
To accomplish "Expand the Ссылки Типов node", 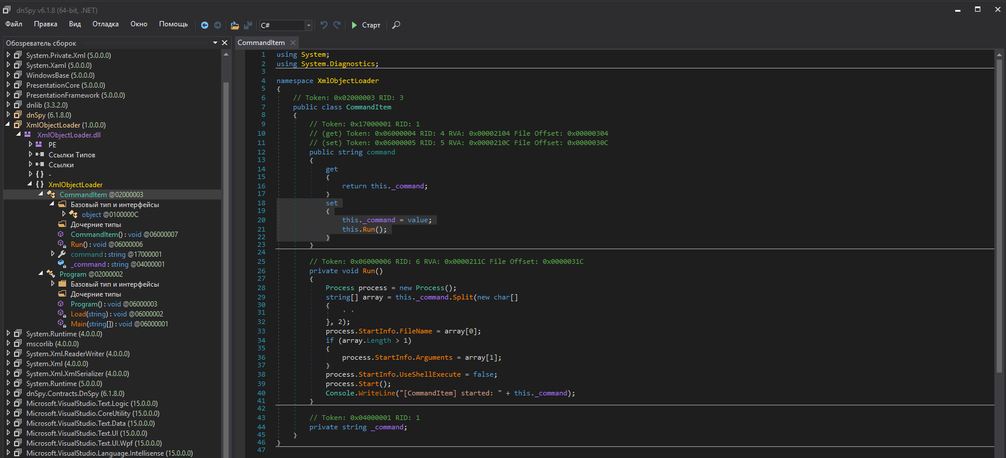I will 30,154.
